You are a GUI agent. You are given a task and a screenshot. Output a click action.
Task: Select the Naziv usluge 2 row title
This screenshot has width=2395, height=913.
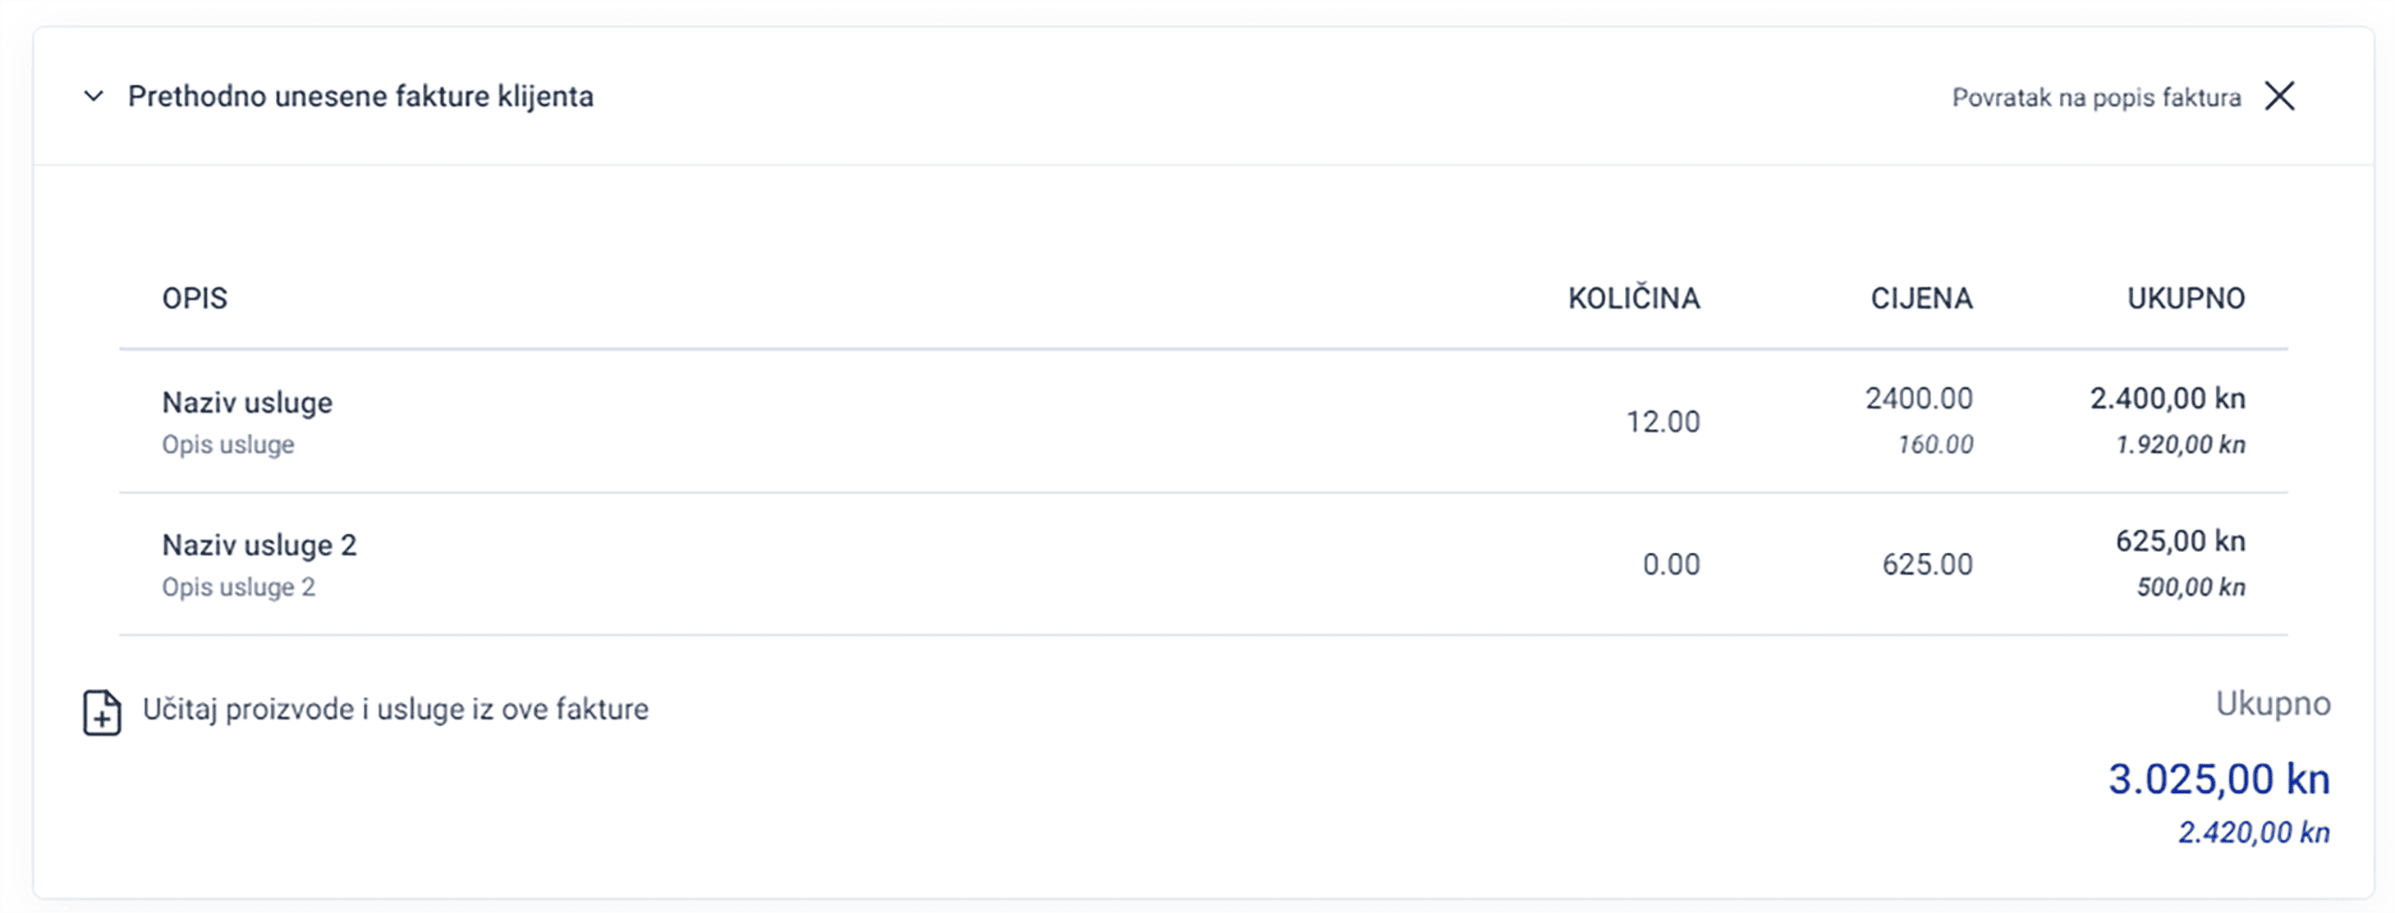pyautogui.click(x=259, y=546)
